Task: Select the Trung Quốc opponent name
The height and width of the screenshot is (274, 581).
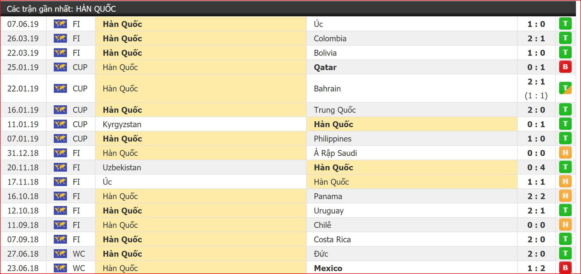Action: [x=335, y=110]
